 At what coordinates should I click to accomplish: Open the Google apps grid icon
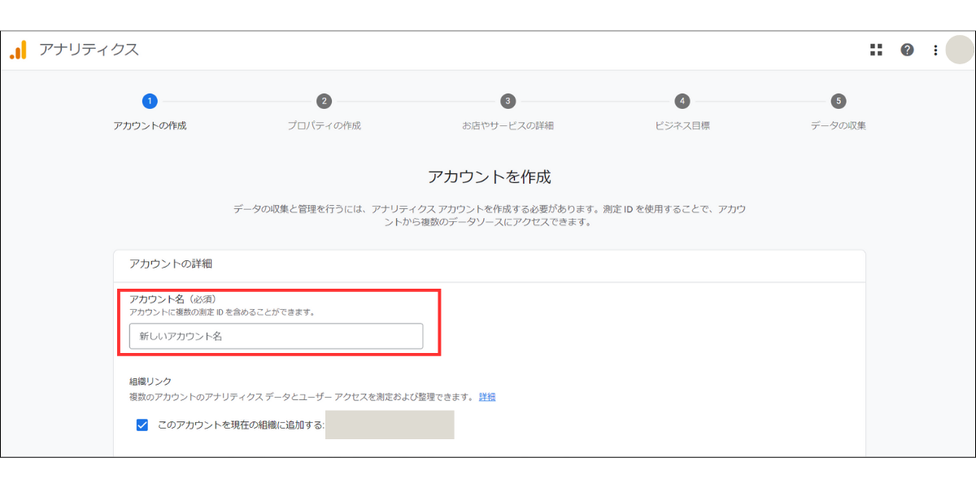click(876, 50)
